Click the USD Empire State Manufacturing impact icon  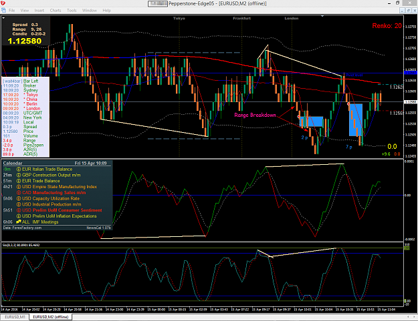[19, 187]
